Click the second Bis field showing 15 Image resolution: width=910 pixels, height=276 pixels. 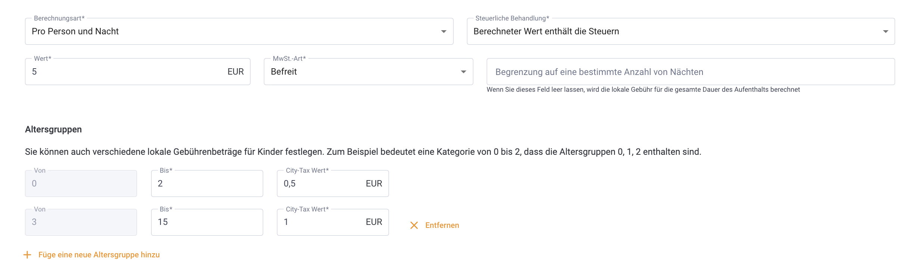[x=207, y=222]
